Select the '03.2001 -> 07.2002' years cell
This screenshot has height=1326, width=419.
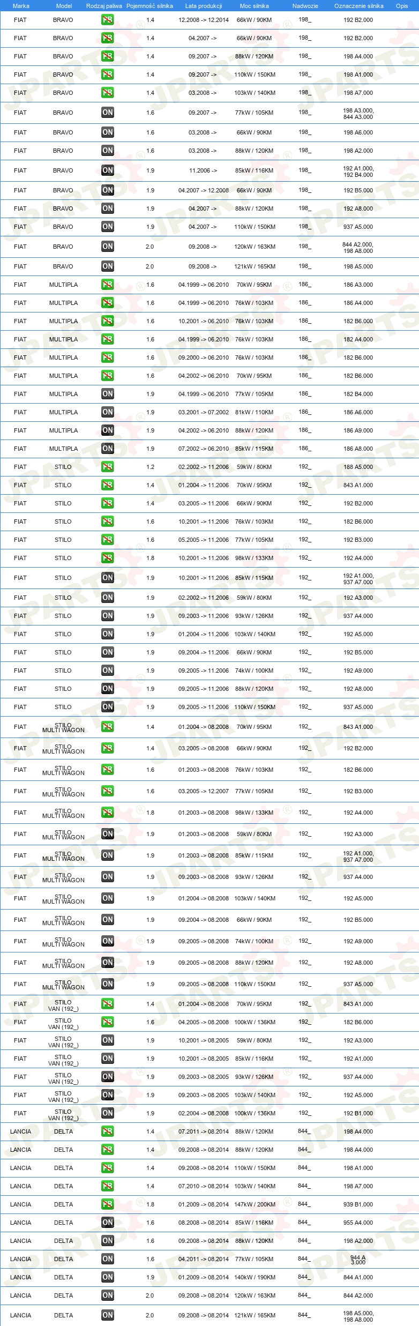click(x=204, y=412)
